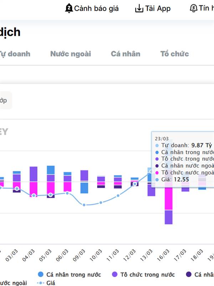Click the 03/03 axis date label
214x286 pixels.
12,255
